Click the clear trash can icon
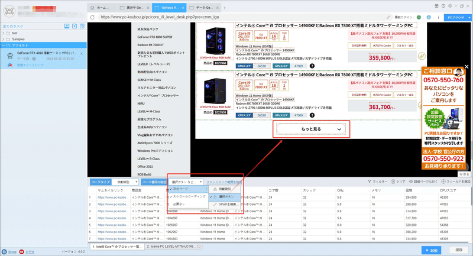473x256 pixels. coord(393,182)
